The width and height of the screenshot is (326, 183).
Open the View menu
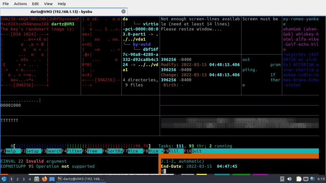point(48,4)
